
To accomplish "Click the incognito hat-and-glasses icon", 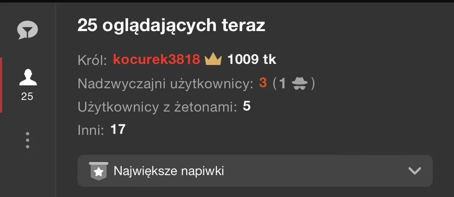I will [x=300, y=83].
